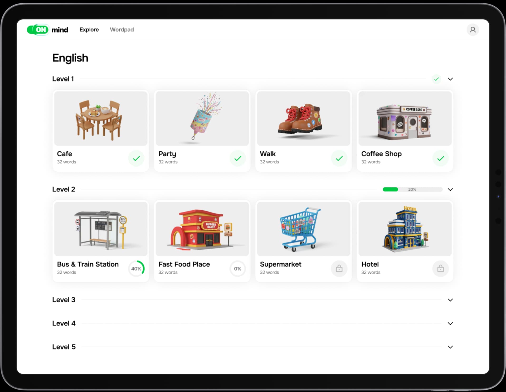This screenshot has height=392, width=506.
Task: Click the ON mind logo
Action: tap(48, 30)
